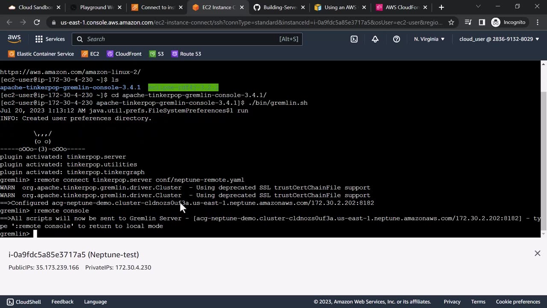The image size is (547, 308).
Task: Click the browser address bar URL
Action: pos(252,22)
